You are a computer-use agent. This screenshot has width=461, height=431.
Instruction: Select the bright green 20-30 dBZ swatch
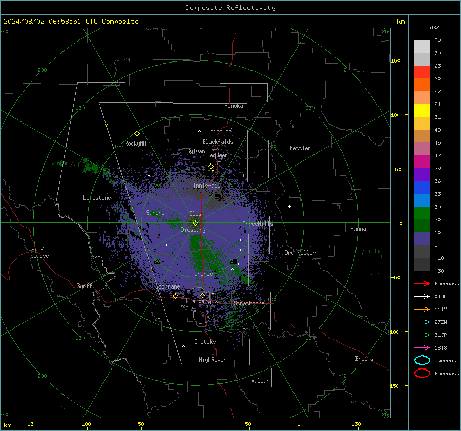[422, 213]
